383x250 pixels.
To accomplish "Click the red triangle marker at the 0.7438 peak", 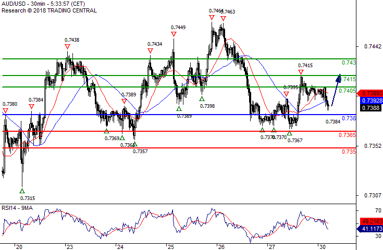I will [x=68, y=47].
